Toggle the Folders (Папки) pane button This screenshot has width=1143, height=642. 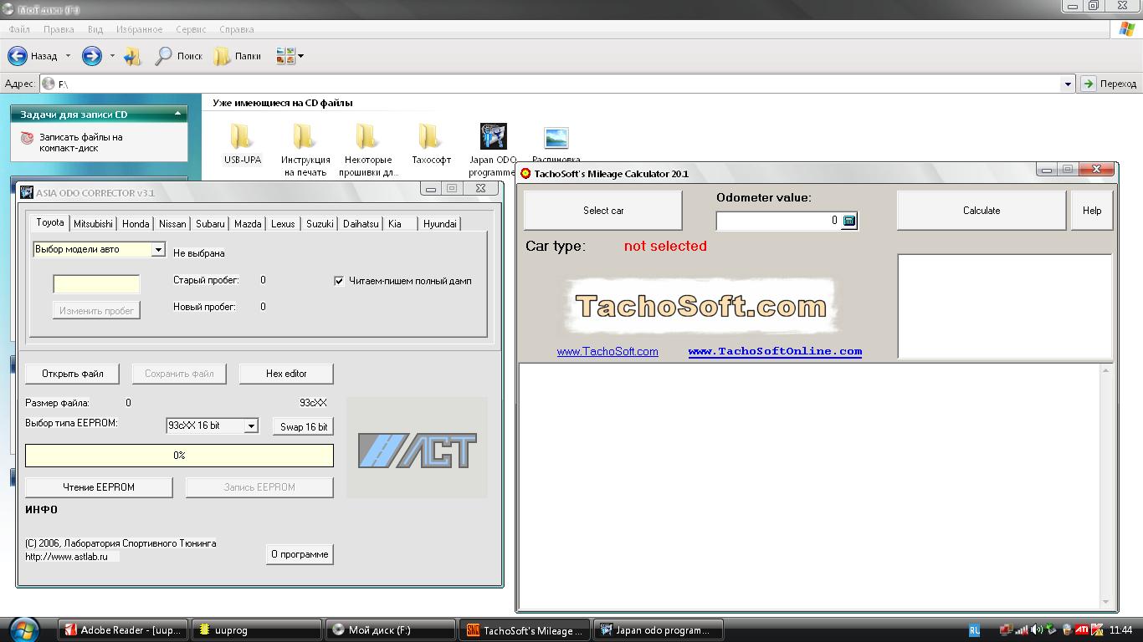(237, 56)
